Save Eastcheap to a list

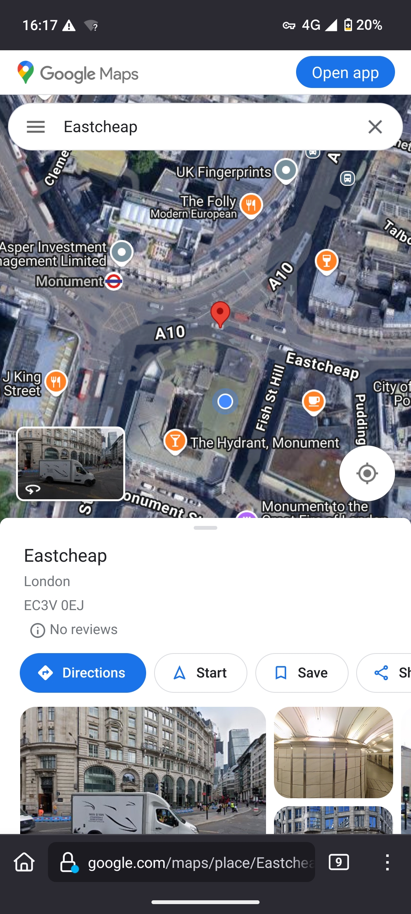pos(302,673)
